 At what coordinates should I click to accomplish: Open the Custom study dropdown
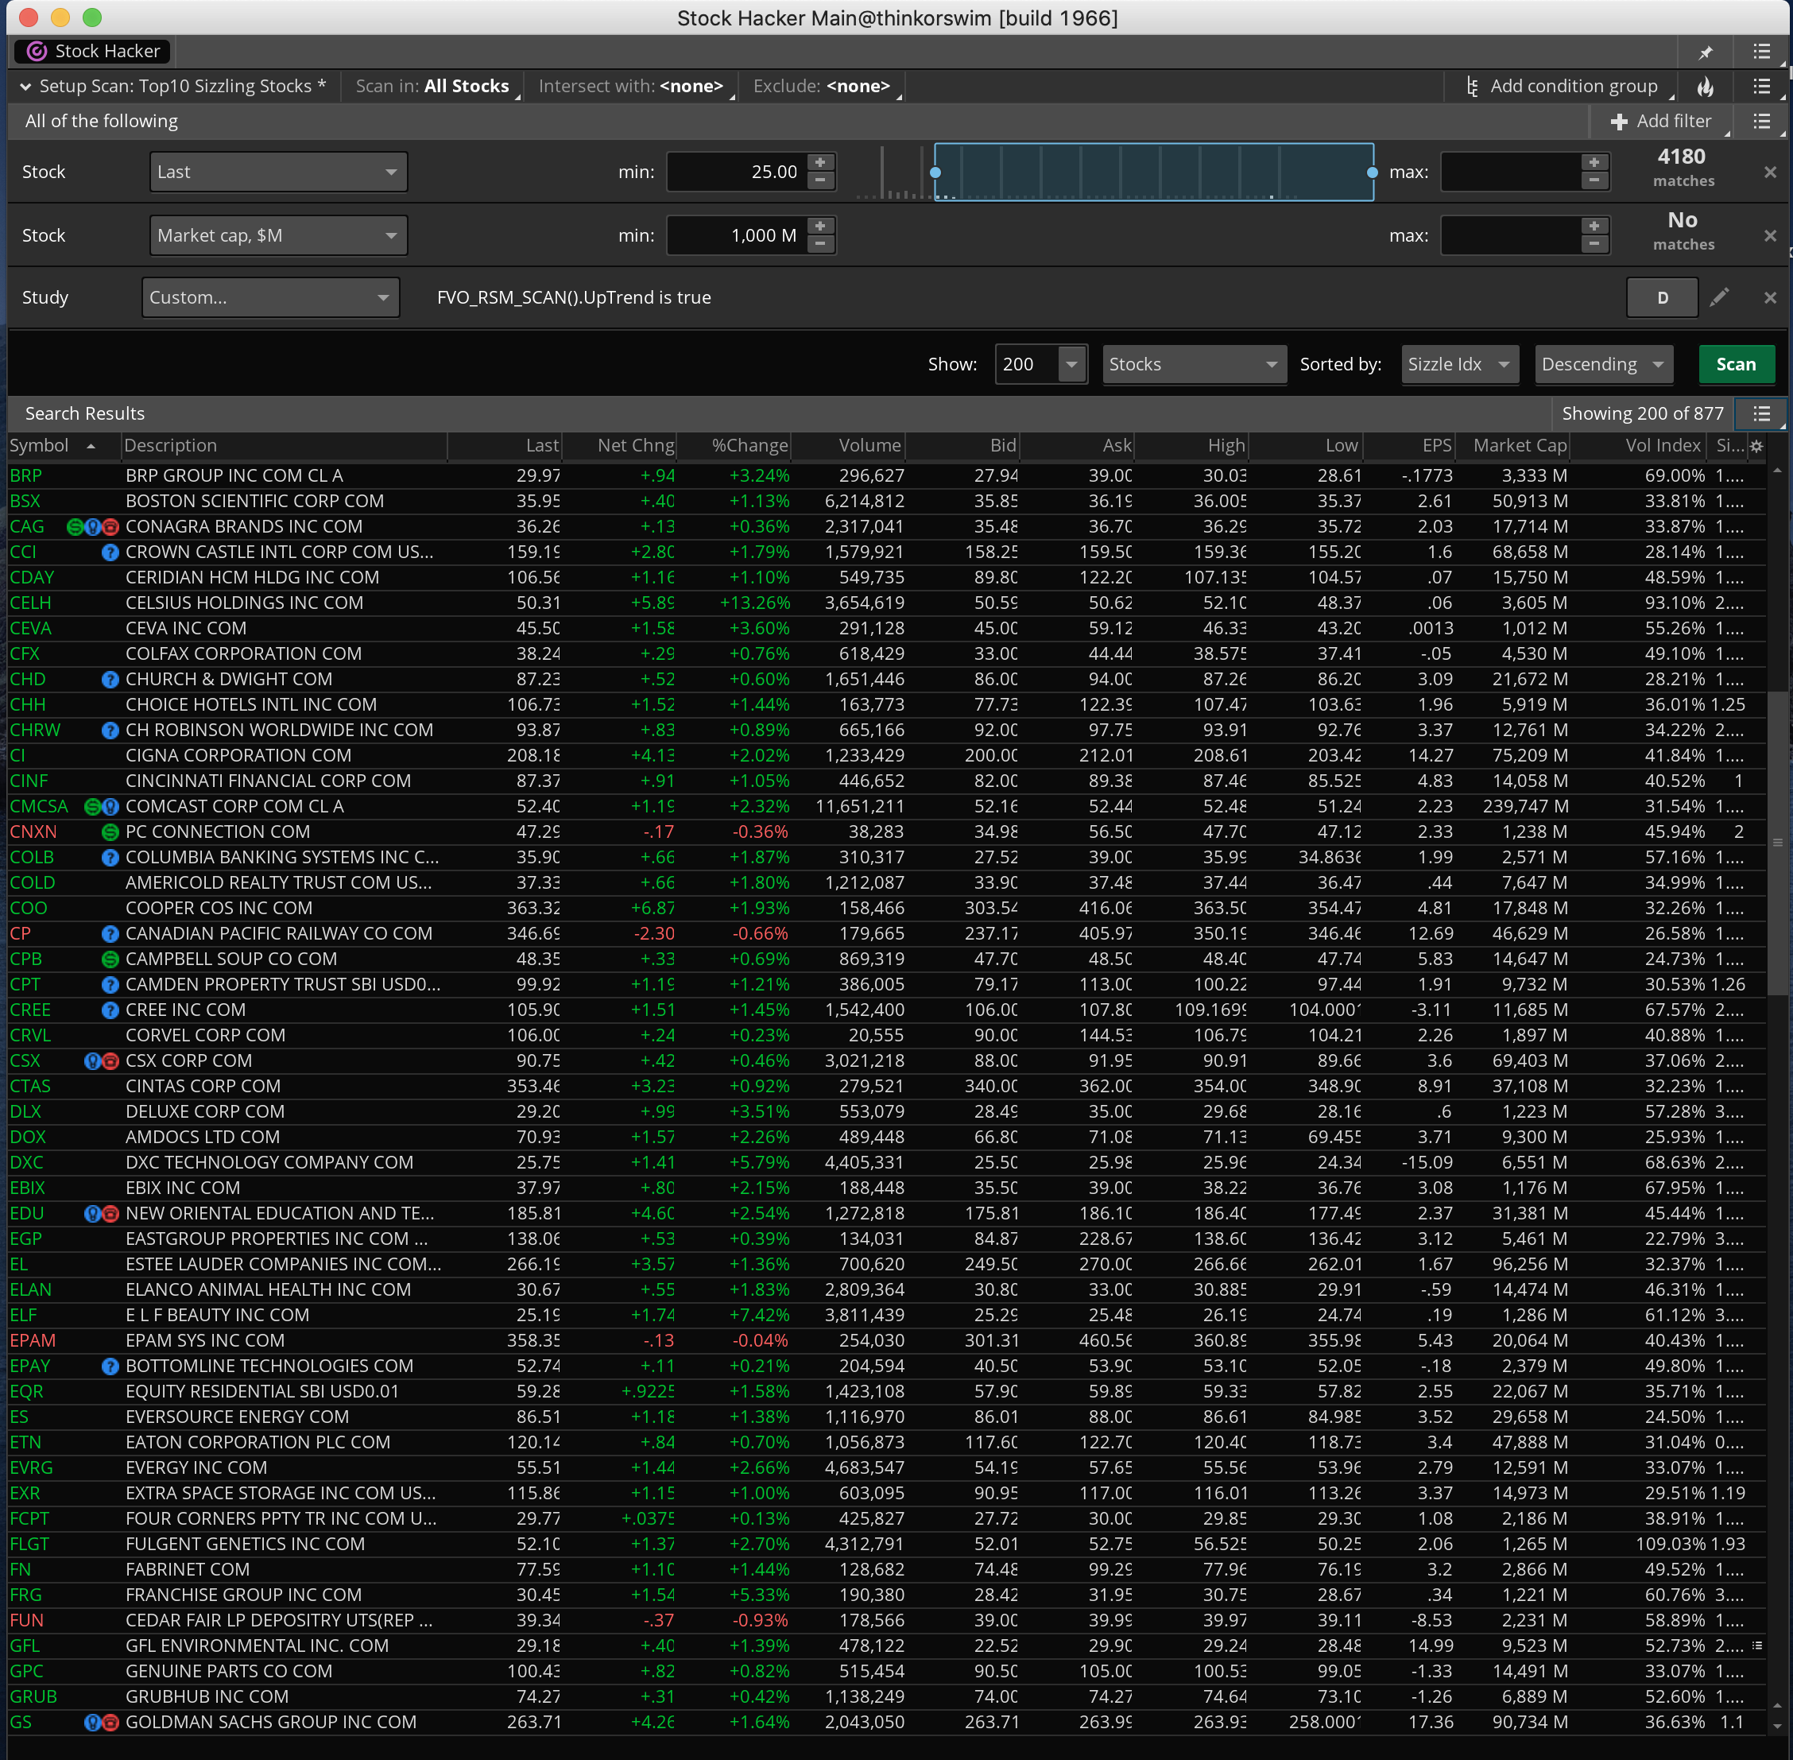coord(271,297)
